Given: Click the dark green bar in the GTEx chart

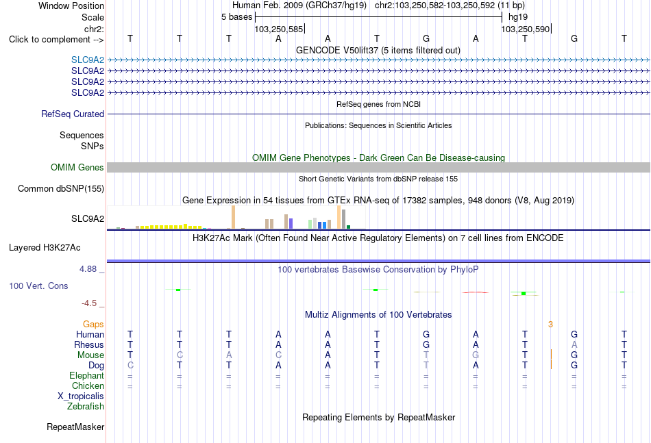Looking at the screenshot, I should tap(349, 227).
